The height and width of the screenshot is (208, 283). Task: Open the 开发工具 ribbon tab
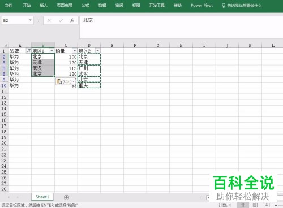(157, 6)
